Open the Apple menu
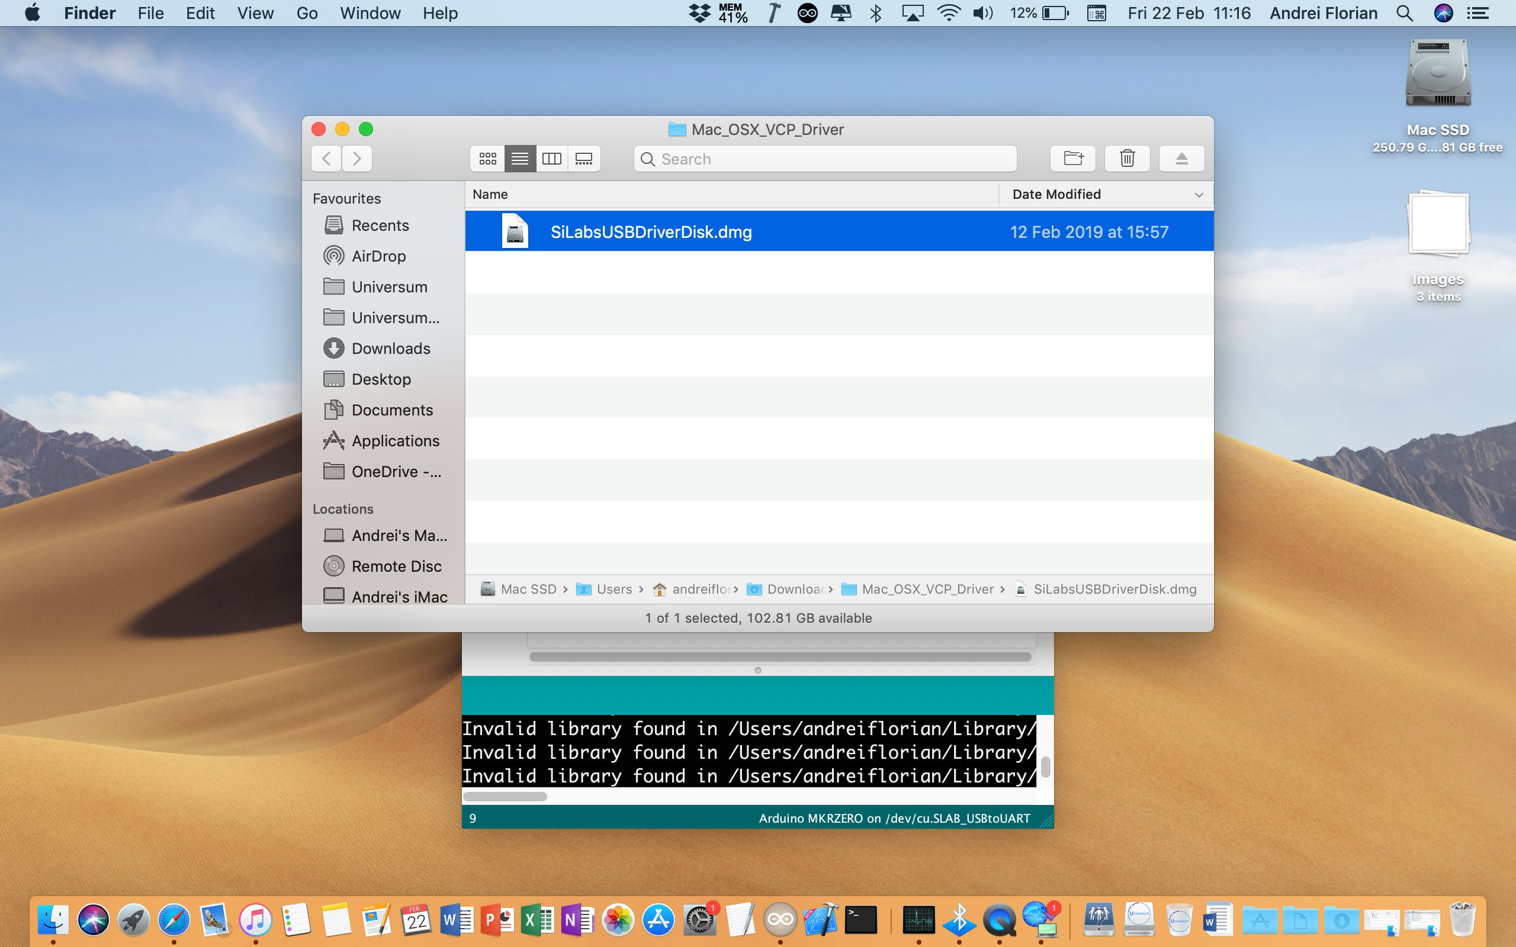The height and width of the screenshot is (947, 1516). 33,13
